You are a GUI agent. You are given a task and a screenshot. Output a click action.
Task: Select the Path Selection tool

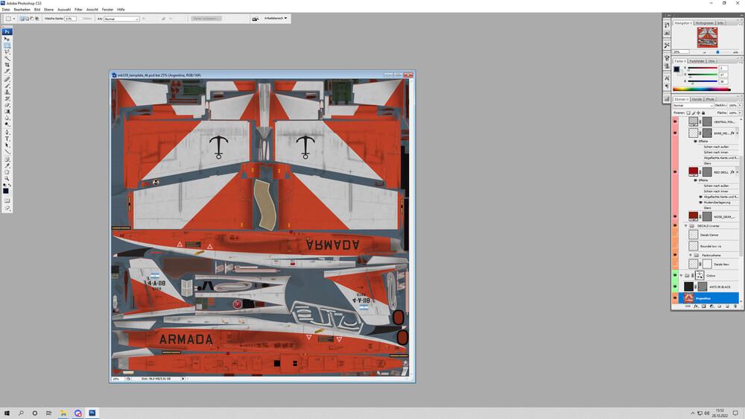pos(7,145)
